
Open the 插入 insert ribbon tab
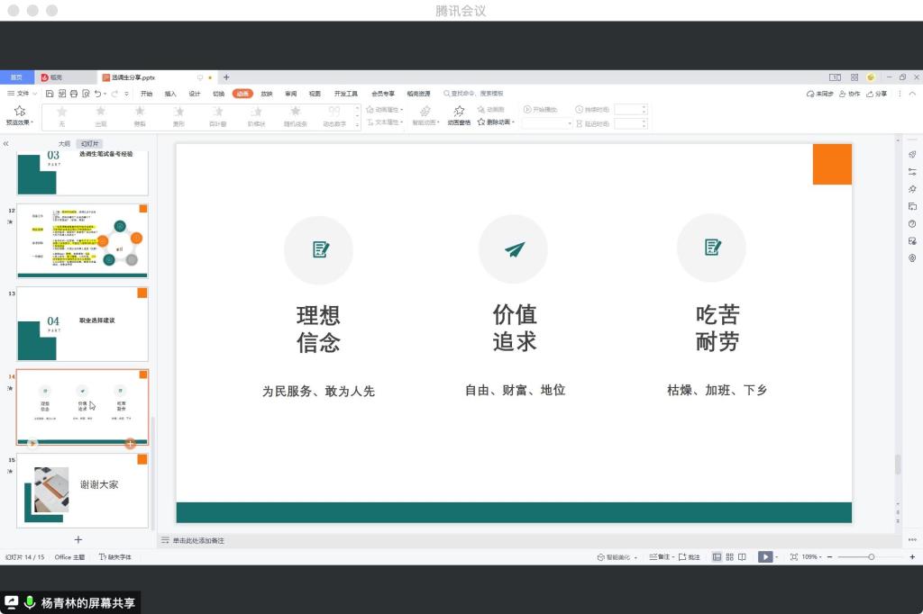coord(170,94)
